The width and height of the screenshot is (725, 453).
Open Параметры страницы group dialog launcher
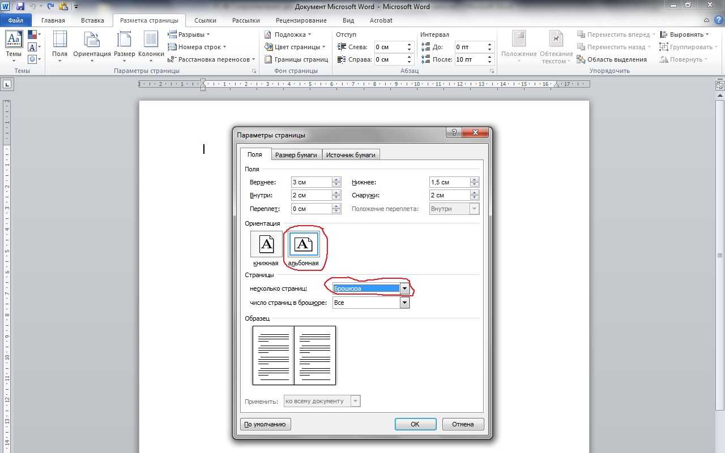point(254,71)
